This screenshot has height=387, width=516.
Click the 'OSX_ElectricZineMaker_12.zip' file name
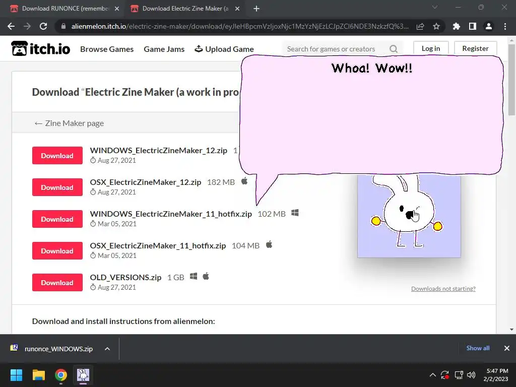click(146, 182)
